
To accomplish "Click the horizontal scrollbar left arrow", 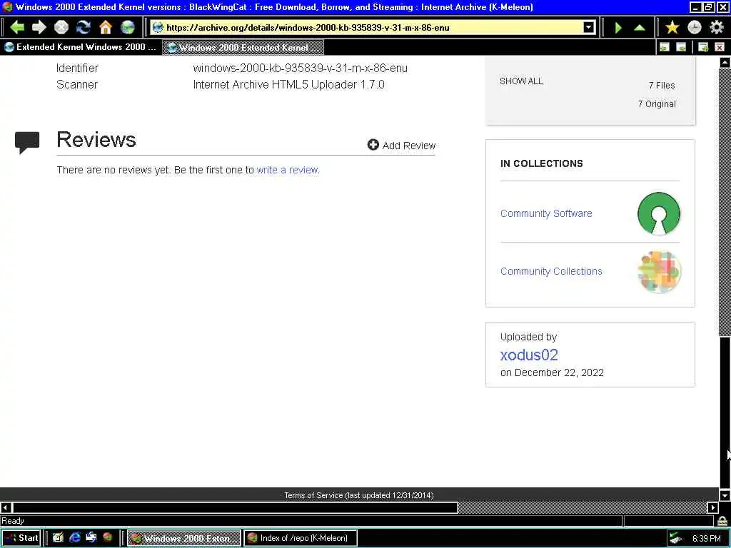I will [6, 507].
